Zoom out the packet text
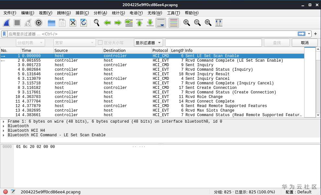Screen dimensions: 321x195 click(x=197, y=23)
